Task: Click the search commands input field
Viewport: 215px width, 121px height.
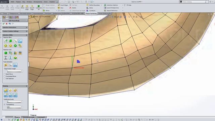Action: tap(194, 2)
